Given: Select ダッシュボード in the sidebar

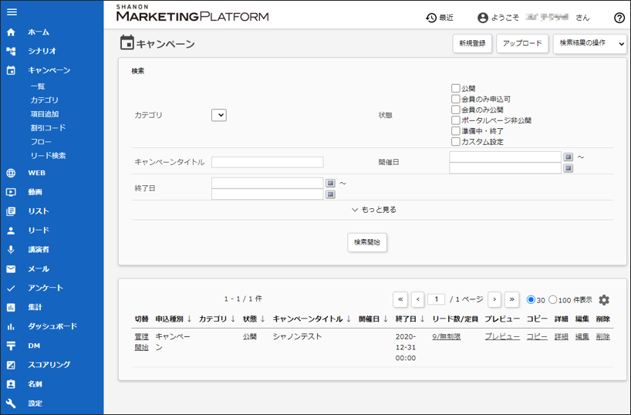Looking at the screenshot, I should click(x=52, y=326).
